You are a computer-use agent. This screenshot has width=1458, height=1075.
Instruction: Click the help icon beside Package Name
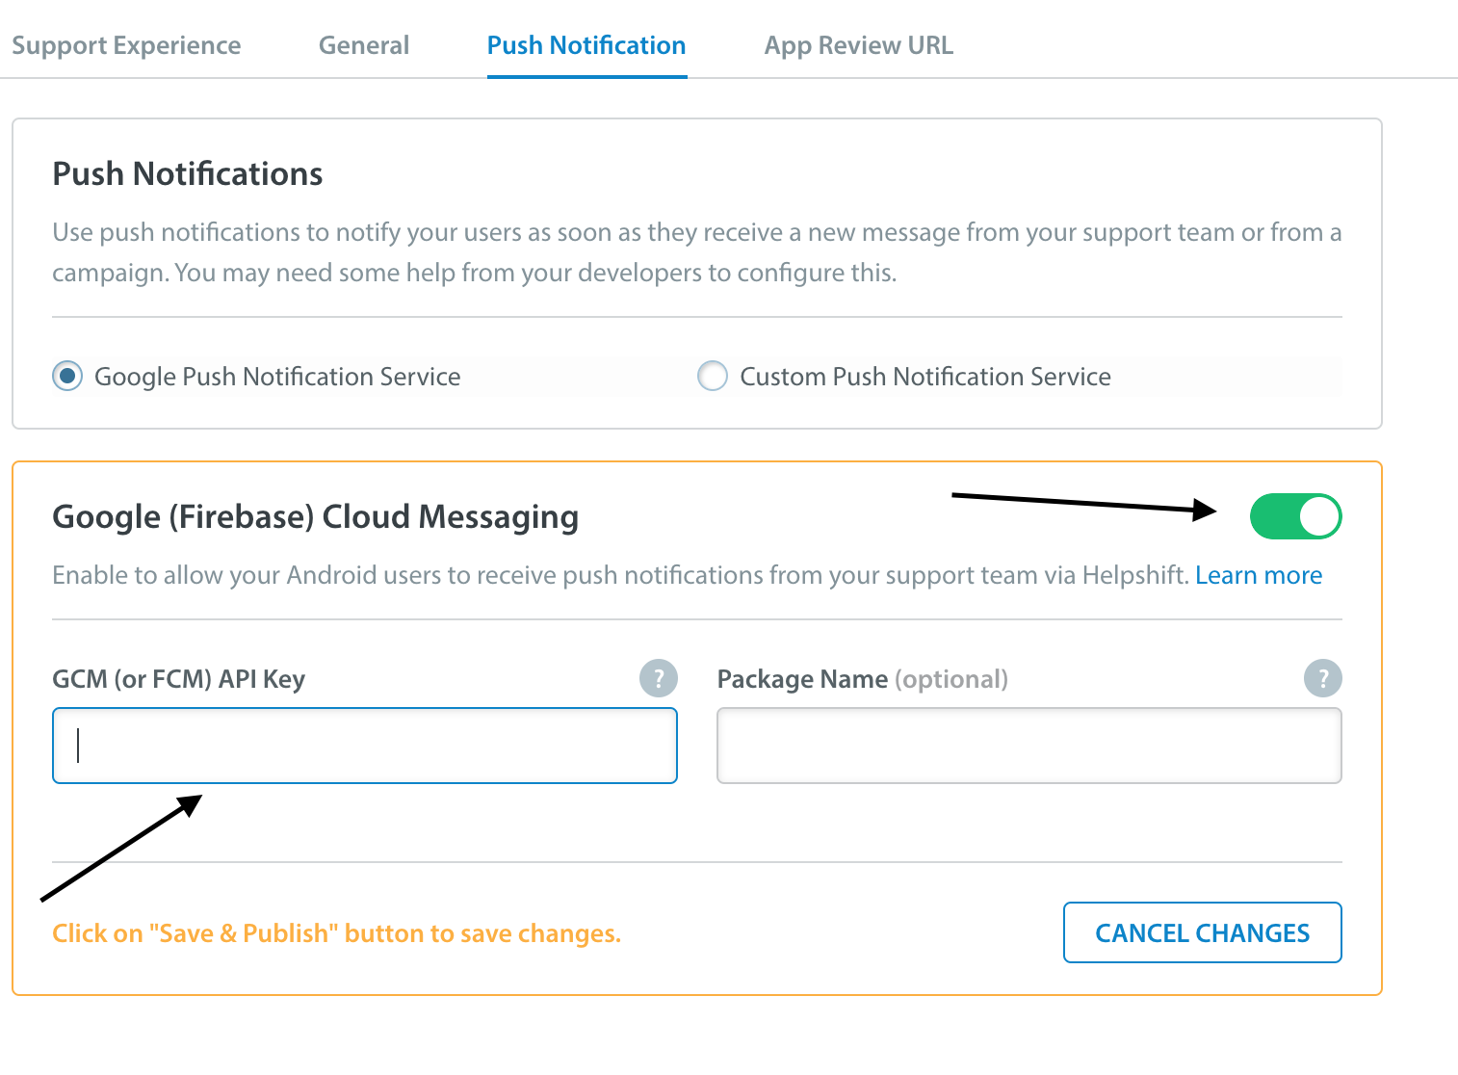[1322, 678]
